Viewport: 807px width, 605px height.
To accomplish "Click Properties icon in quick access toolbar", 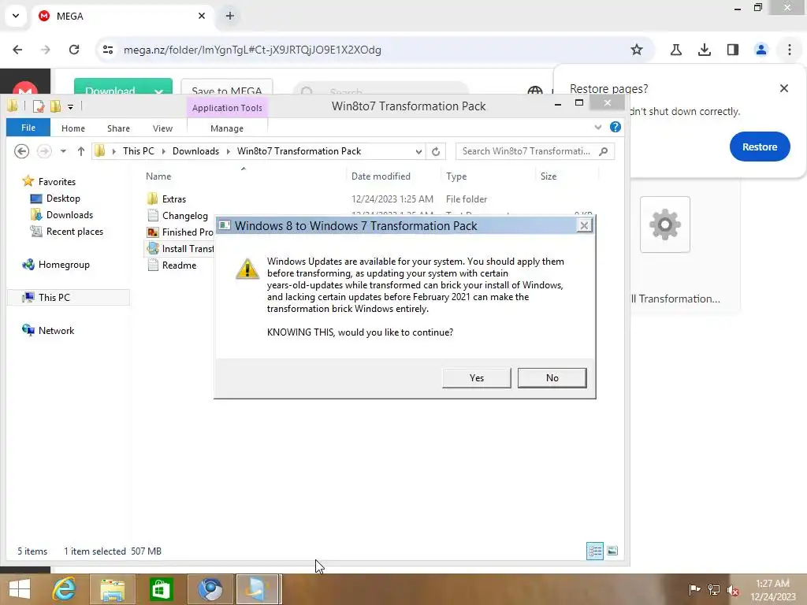I will (x=39, y=106).
